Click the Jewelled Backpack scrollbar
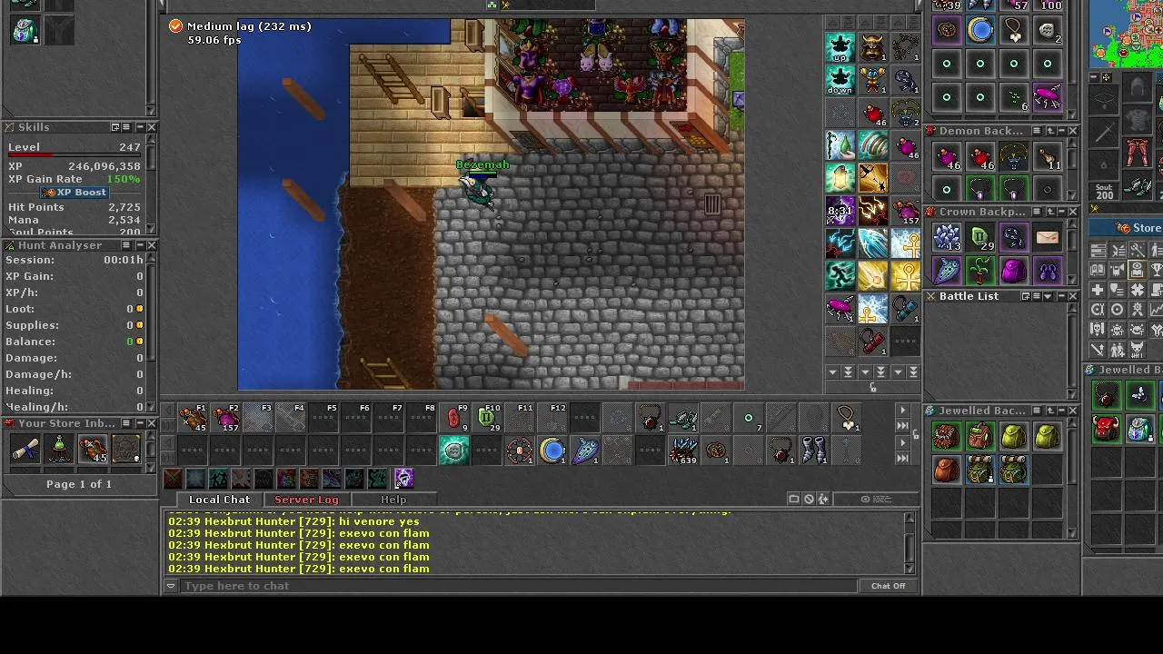The height and width of the screenshot is (654, 1163). point(1072,479)
